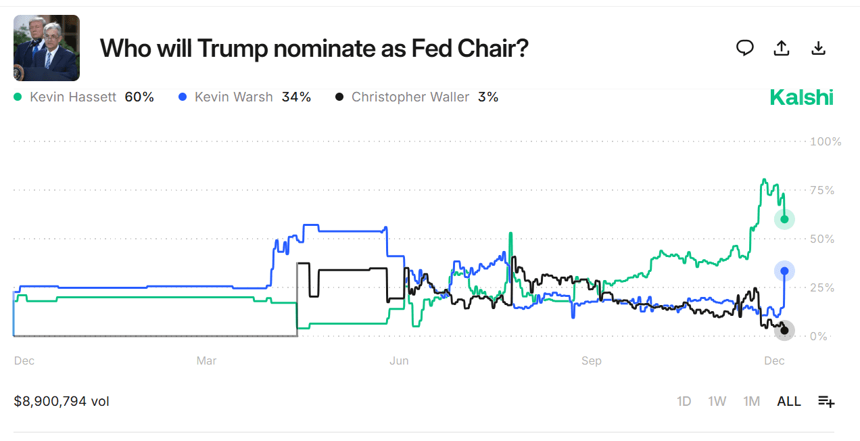Select Waller's black endpoint marker on chart
This screenshot has height=441, width=860.
(x=784, y=331)
